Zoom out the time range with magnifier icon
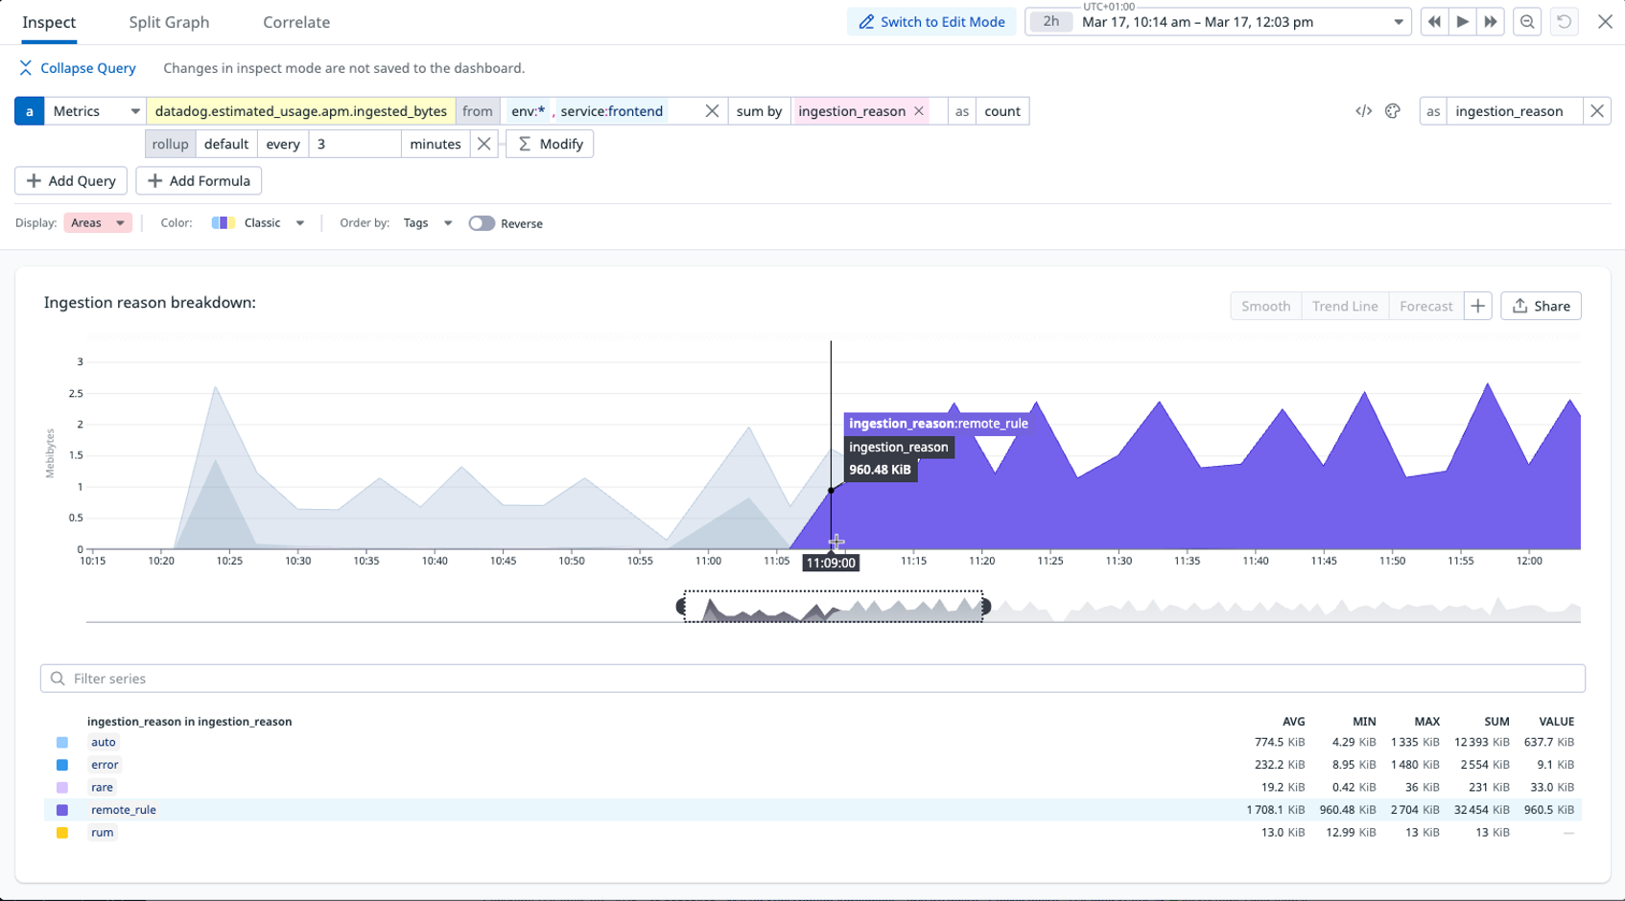 pos(1527,21)
